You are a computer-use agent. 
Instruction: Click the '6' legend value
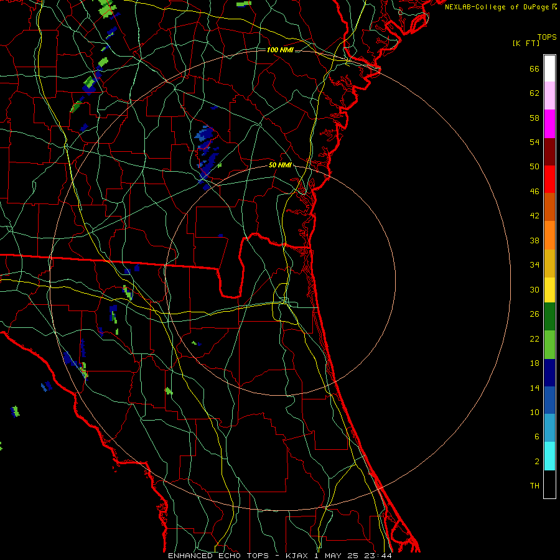tap(537, 437)
